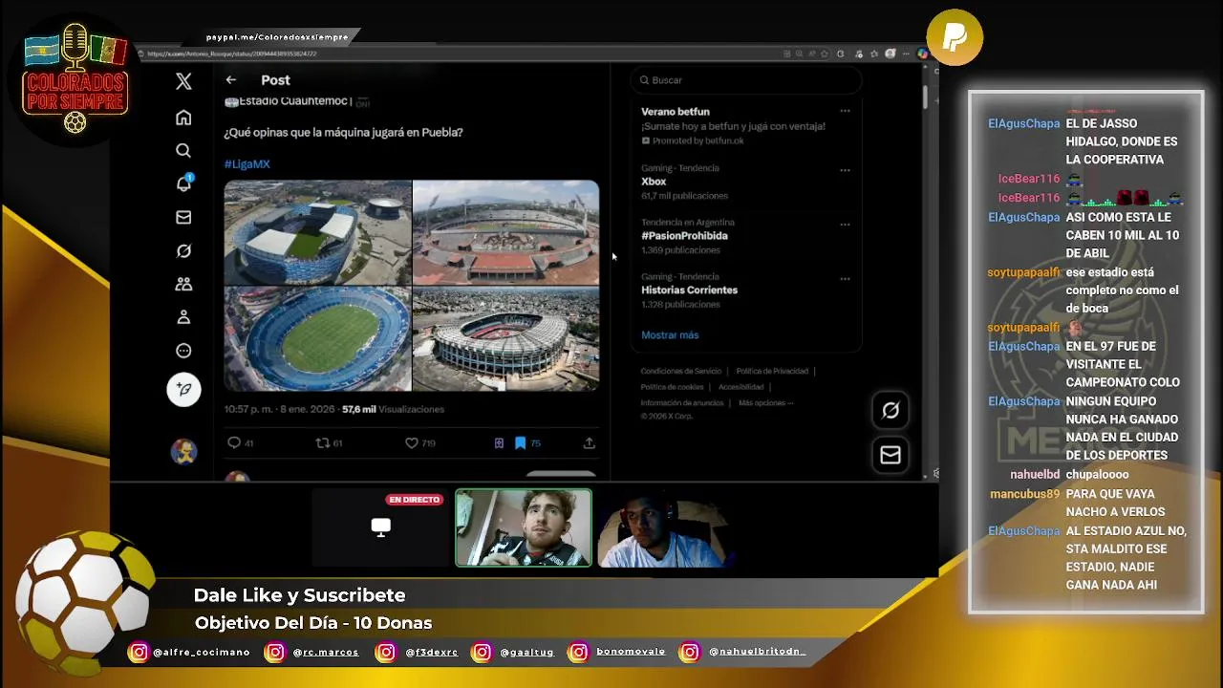Open Condiciones de Servicio footer link
Viewport: 1223px width, 688px height.
(680, 371)
